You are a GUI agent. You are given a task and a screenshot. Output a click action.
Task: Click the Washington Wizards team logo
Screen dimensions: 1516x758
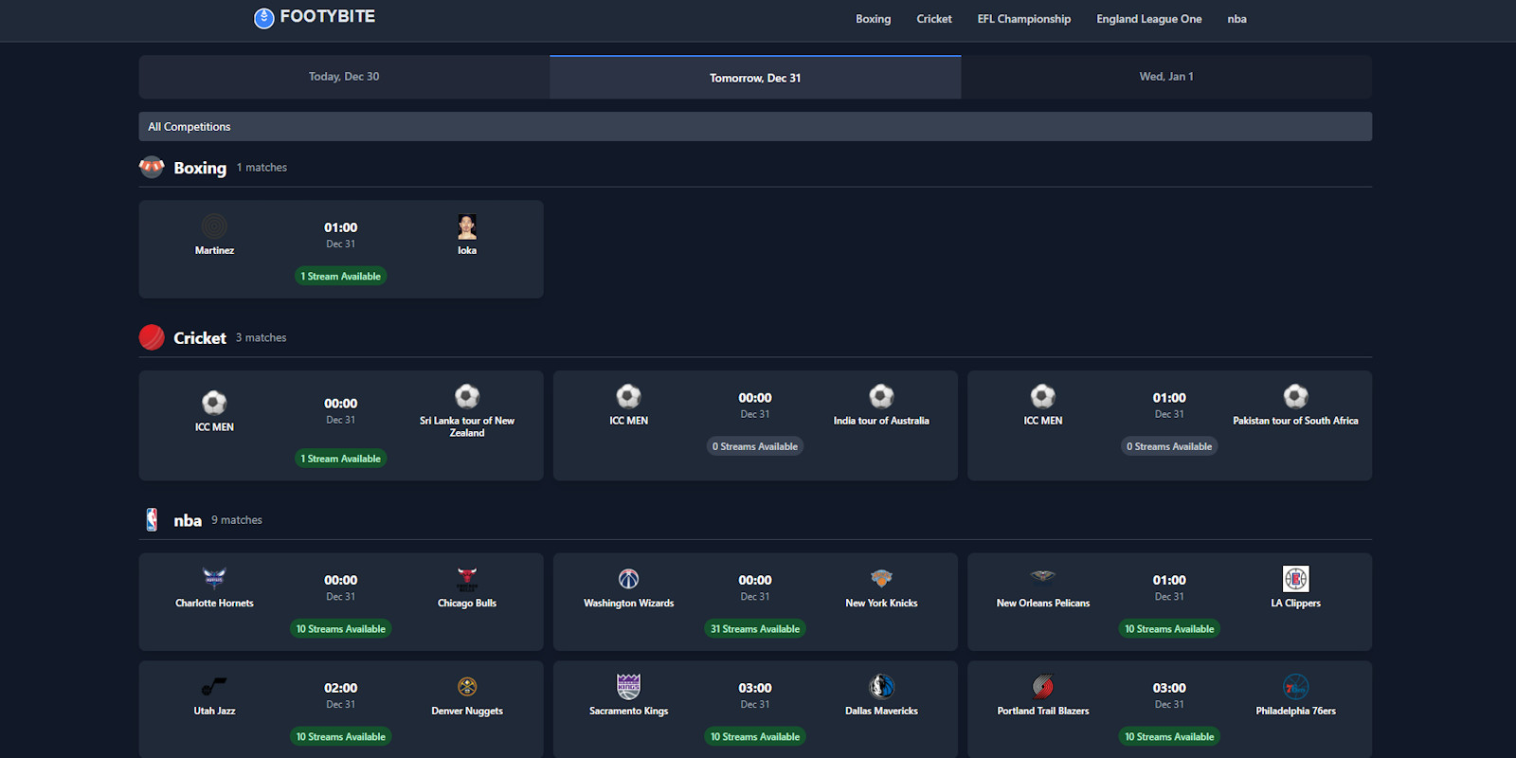[x=628, y=578]
